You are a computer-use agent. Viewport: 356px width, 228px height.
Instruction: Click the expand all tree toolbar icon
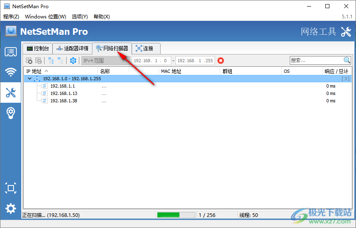tap(51, 61)
